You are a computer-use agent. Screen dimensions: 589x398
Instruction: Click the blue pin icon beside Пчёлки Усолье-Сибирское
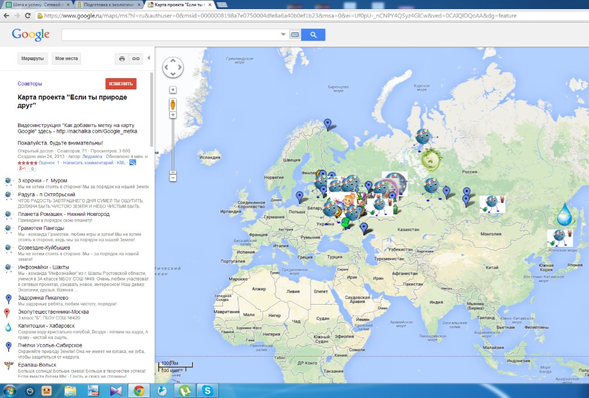pyautogui.click(x=8, y=346)
